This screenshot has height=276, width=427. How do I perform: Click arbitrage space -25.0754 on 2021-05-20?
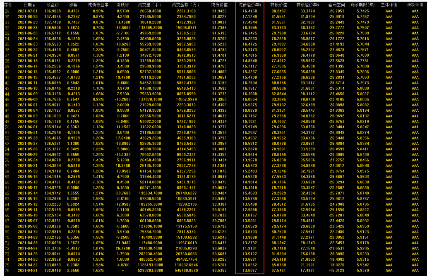coord(336,171)
